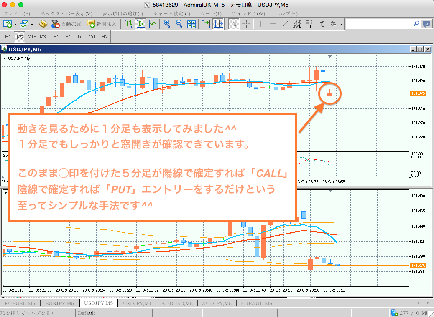This screenshot has width=434, height=317.
Task: Select the Crosshair tool
Action: tap(246, 24)
